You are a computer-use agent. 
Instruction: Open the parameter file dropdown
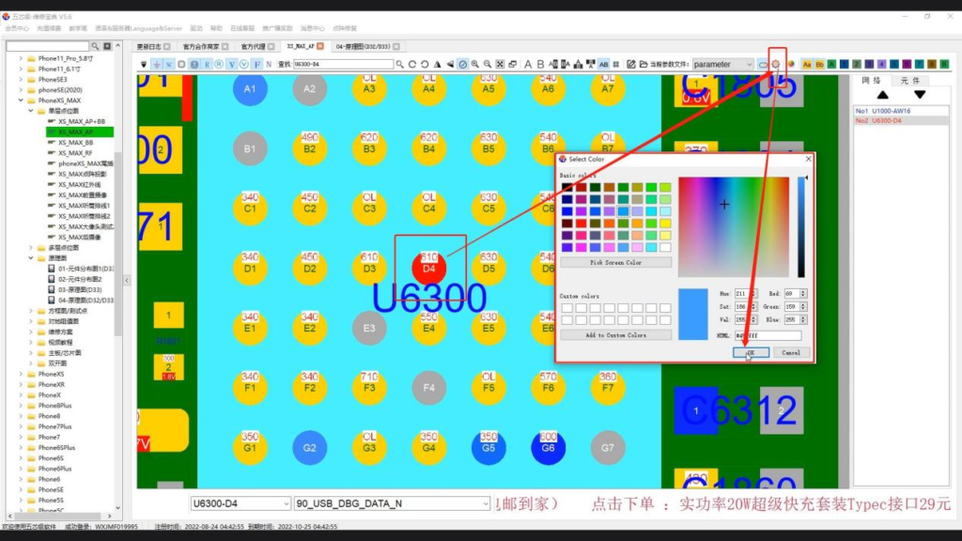click(722, 64)
